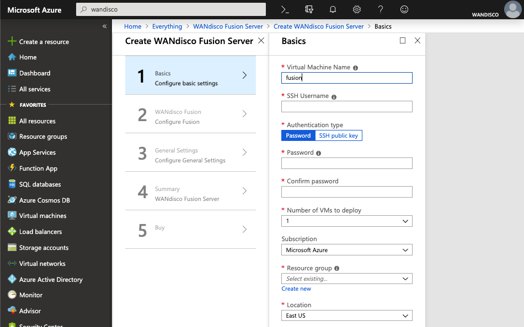Open Azure Active Directory in the sidebar

50,280
